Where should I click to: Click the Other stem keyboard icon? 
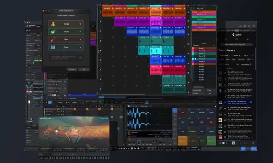[53, 47]
